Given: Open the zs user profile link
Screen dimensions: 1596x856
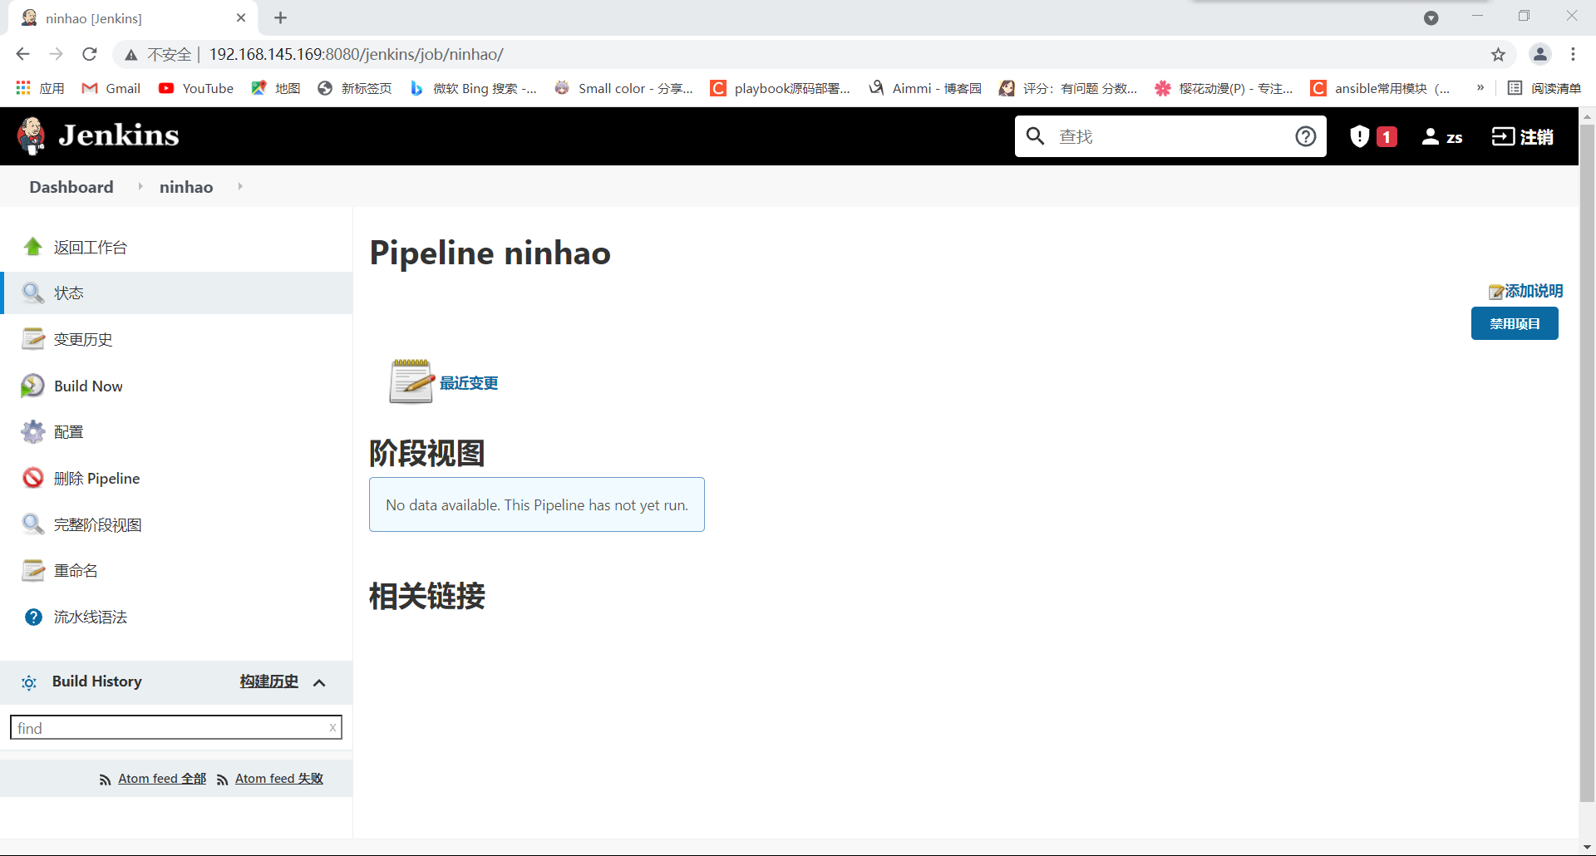Looking at the screenshot, I should click(x=1442, y=136).
